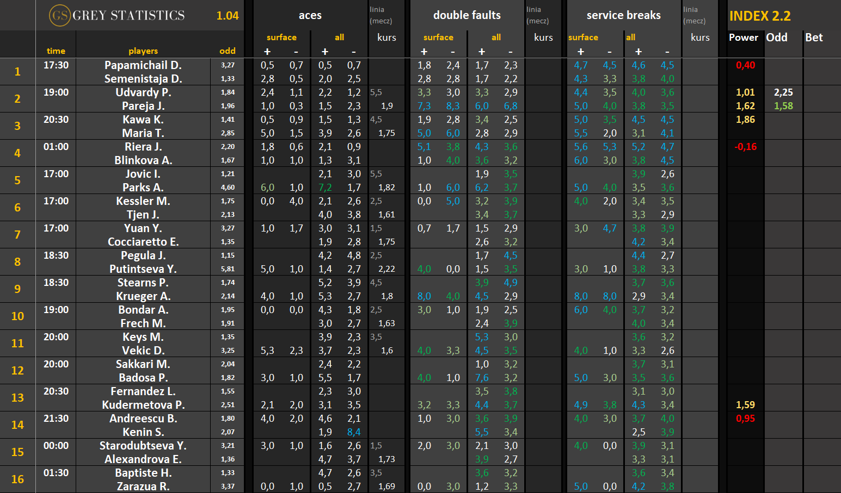This screenshot has width=841, height=493.
Task: Click the version number 1.04
Action: [228, 16]
